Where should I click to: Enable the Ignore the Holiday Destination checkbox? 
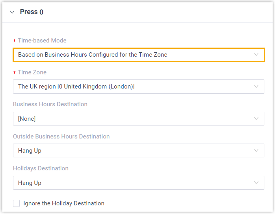(x=16, y=203)
